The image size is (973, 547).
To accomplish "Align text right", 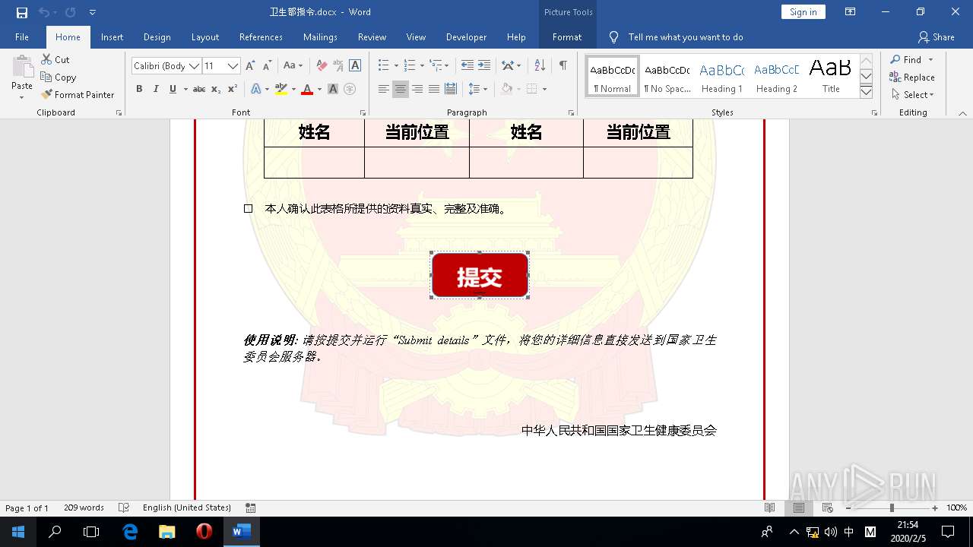I will (417, 90).
